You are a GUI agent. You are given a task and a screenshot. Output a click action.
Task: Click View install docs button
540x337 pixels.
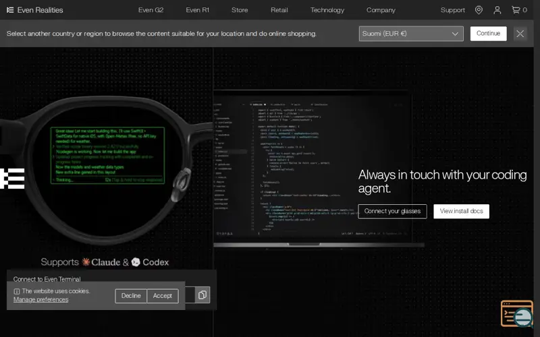pos(461,211)
